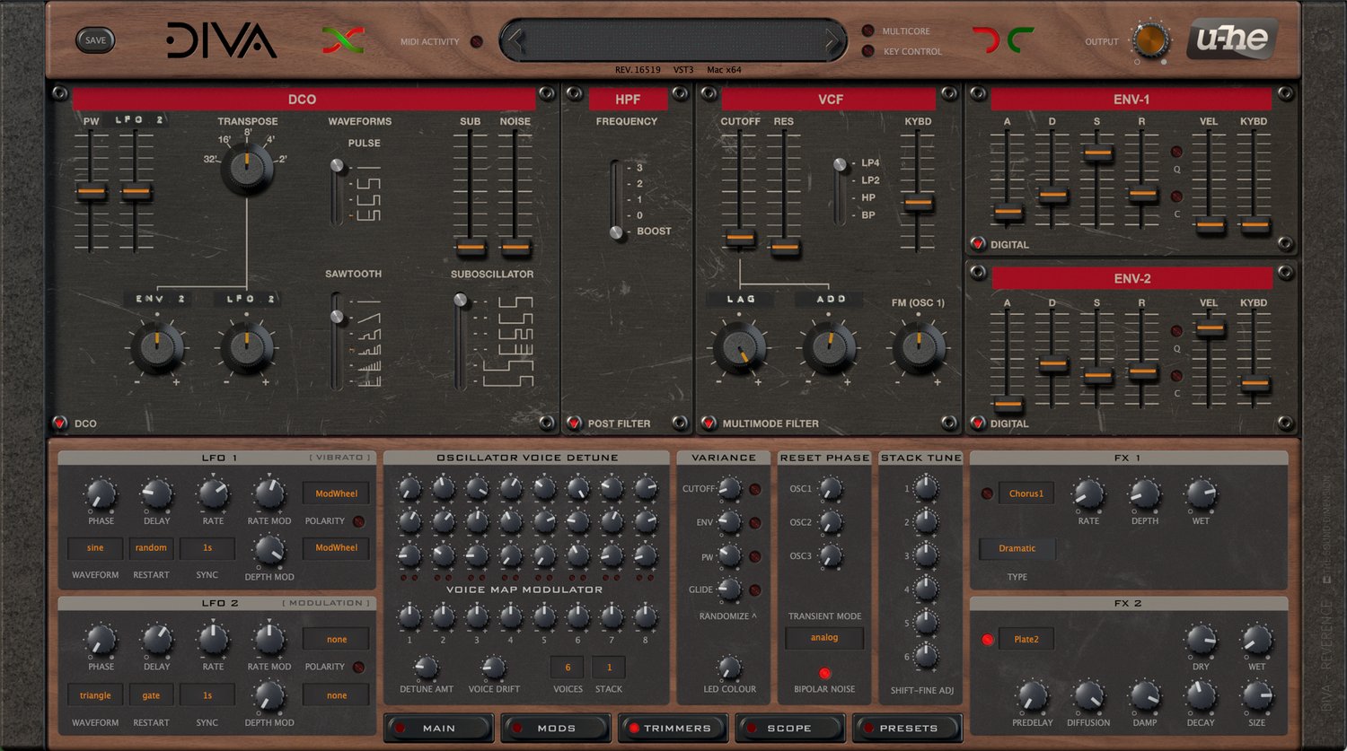Enable the CUTOFF variance LED
The height and width of the screenshot is (751, 1347).
click(x=755, y=489)
